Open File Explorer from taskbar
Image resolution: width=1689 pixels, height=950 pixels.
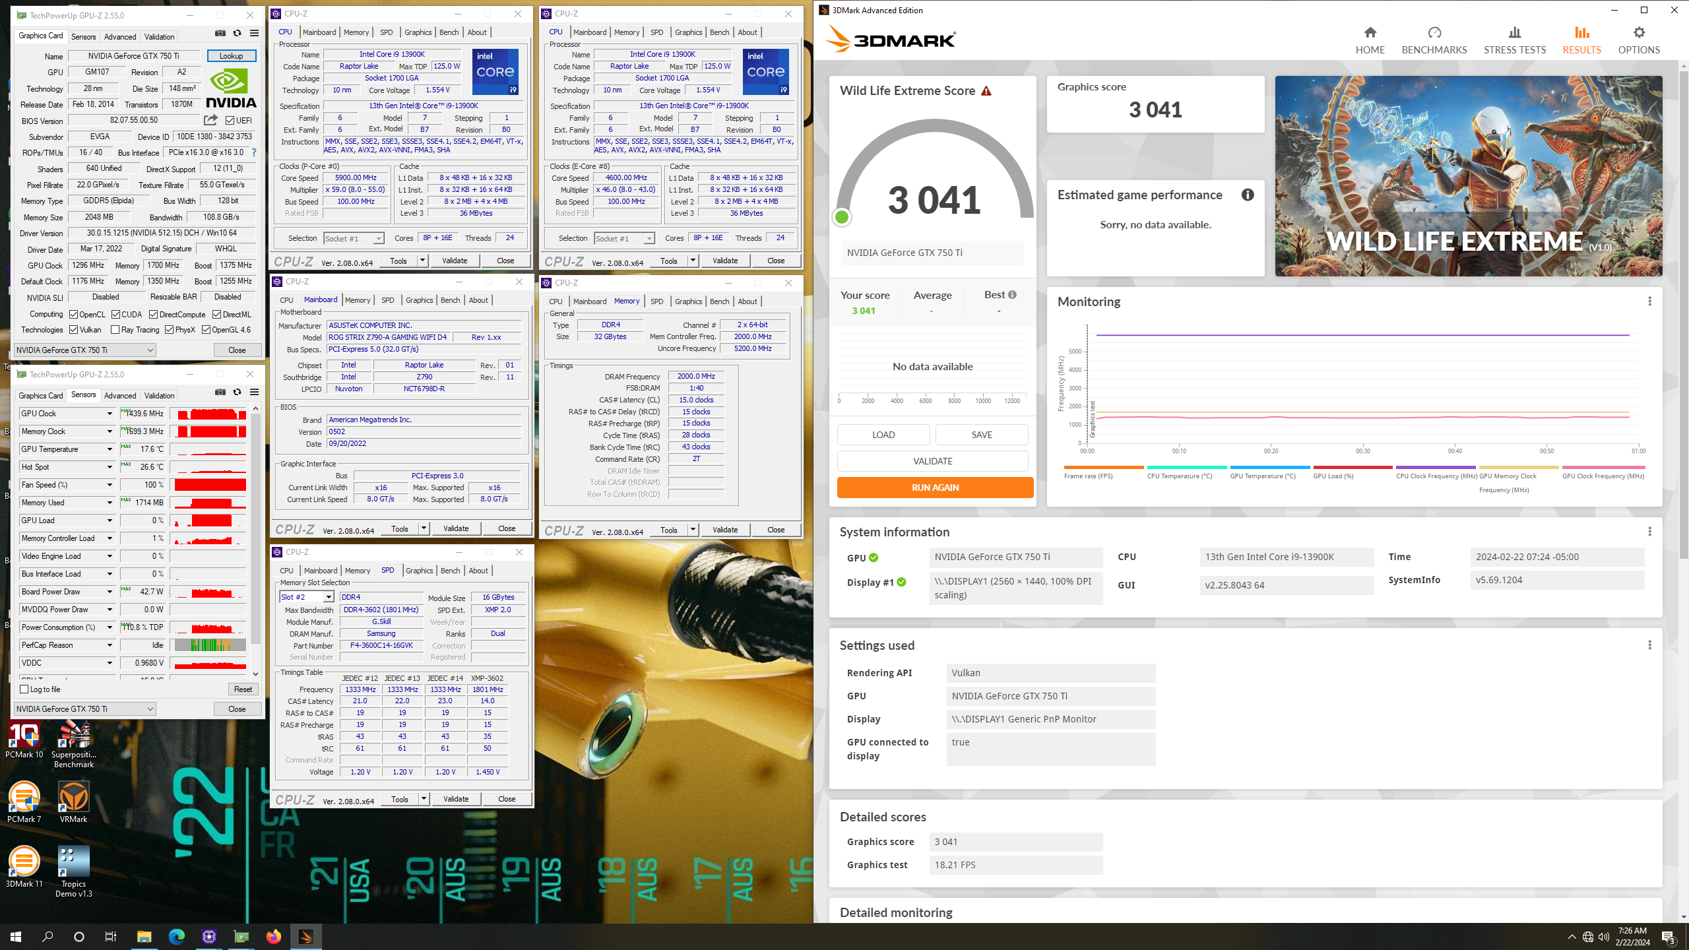pyautogui.click(x=144, y=936)
